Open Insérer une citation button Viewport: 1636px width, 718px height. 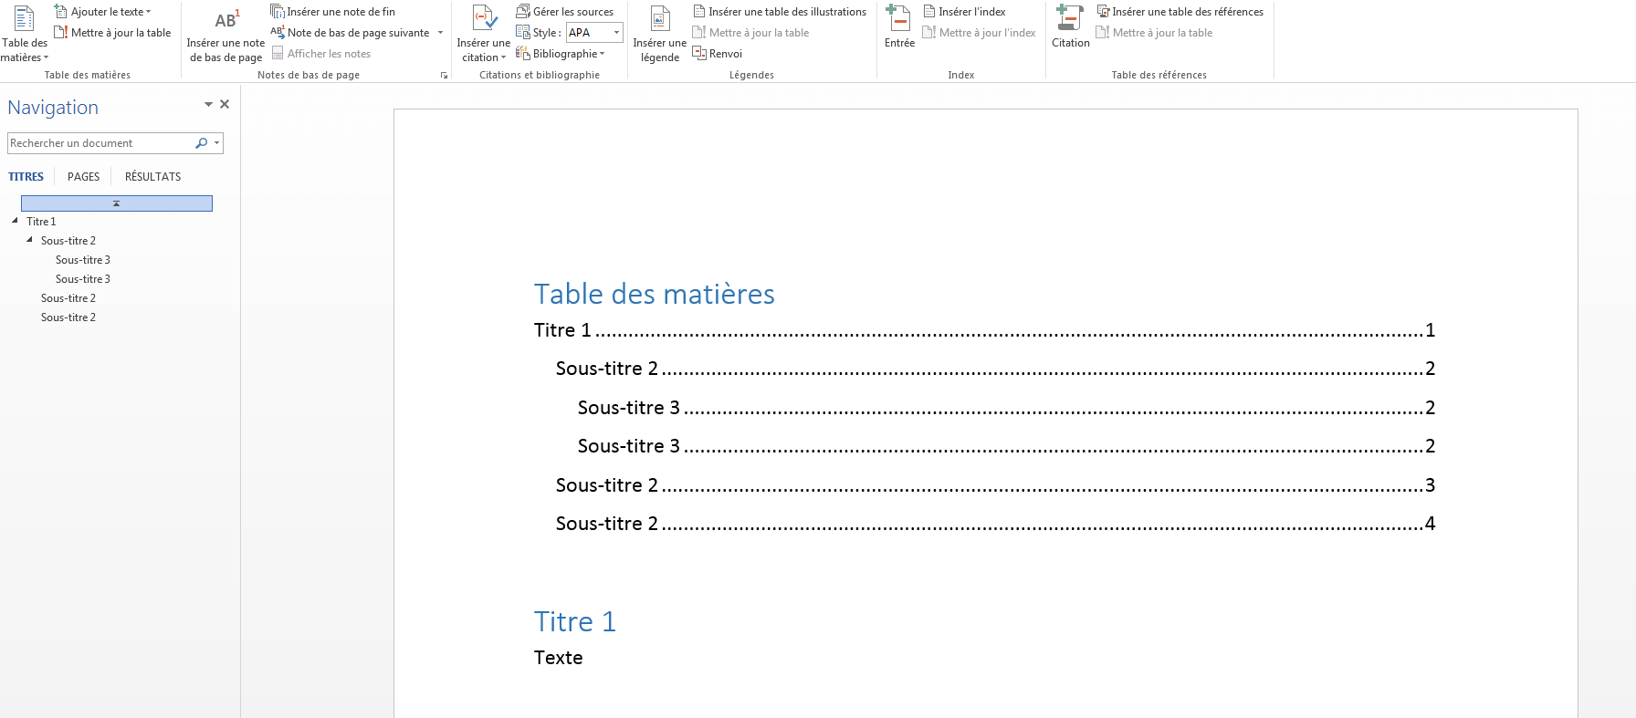[483, 35]
